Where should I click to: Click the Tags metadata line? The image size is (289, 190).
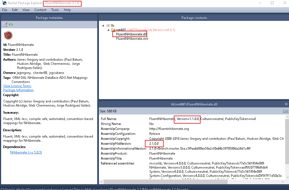point(45,80)
